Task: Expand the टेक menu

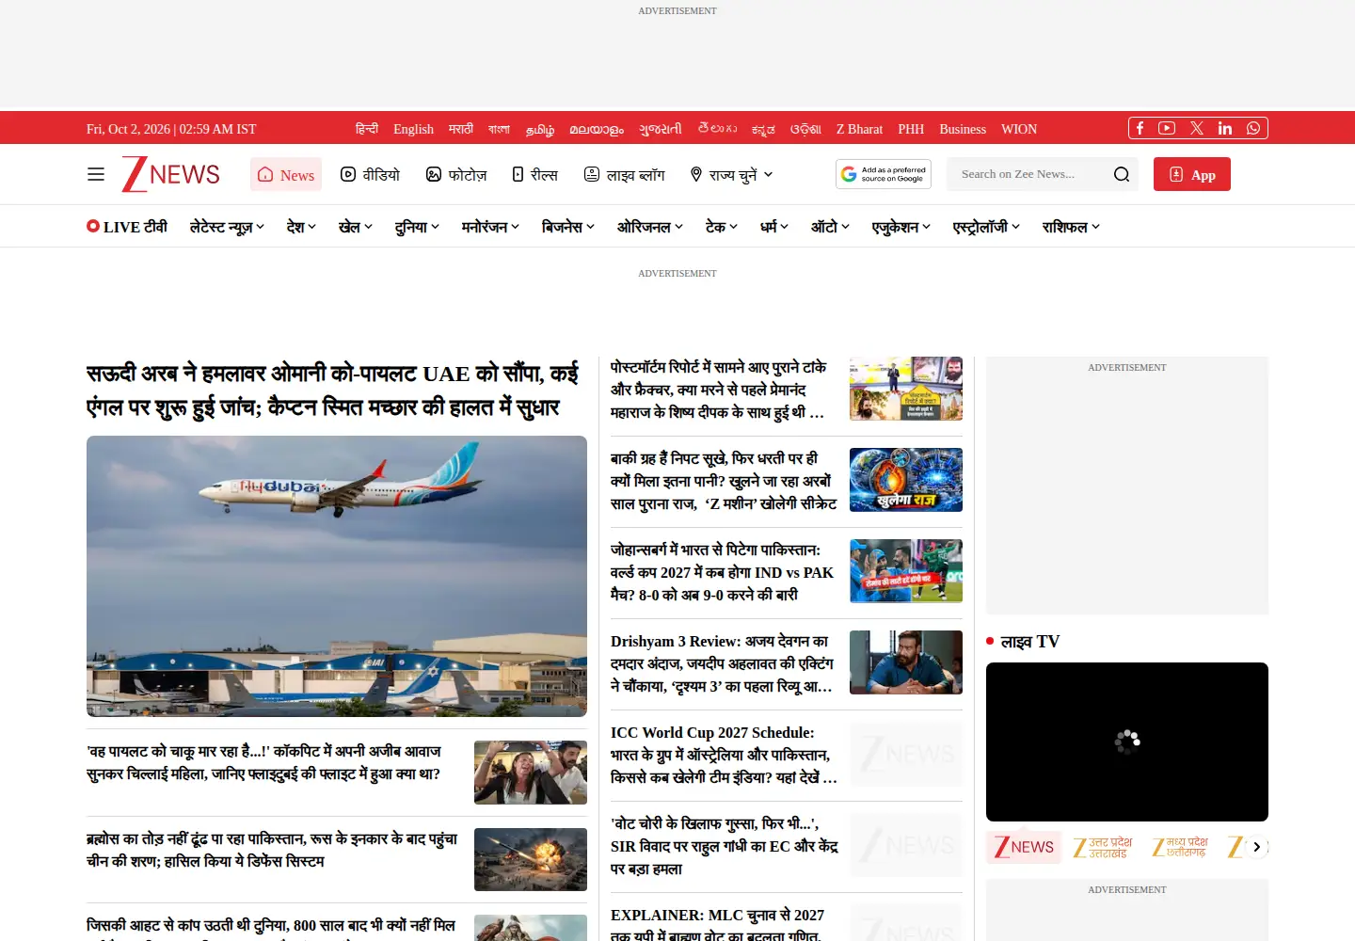Action: [x=722, y=227]
